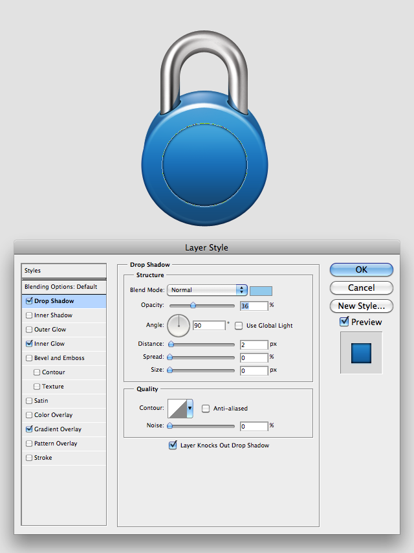
Task: Enable Anti-aliased contour option
Action: click(x=206, y=409)
